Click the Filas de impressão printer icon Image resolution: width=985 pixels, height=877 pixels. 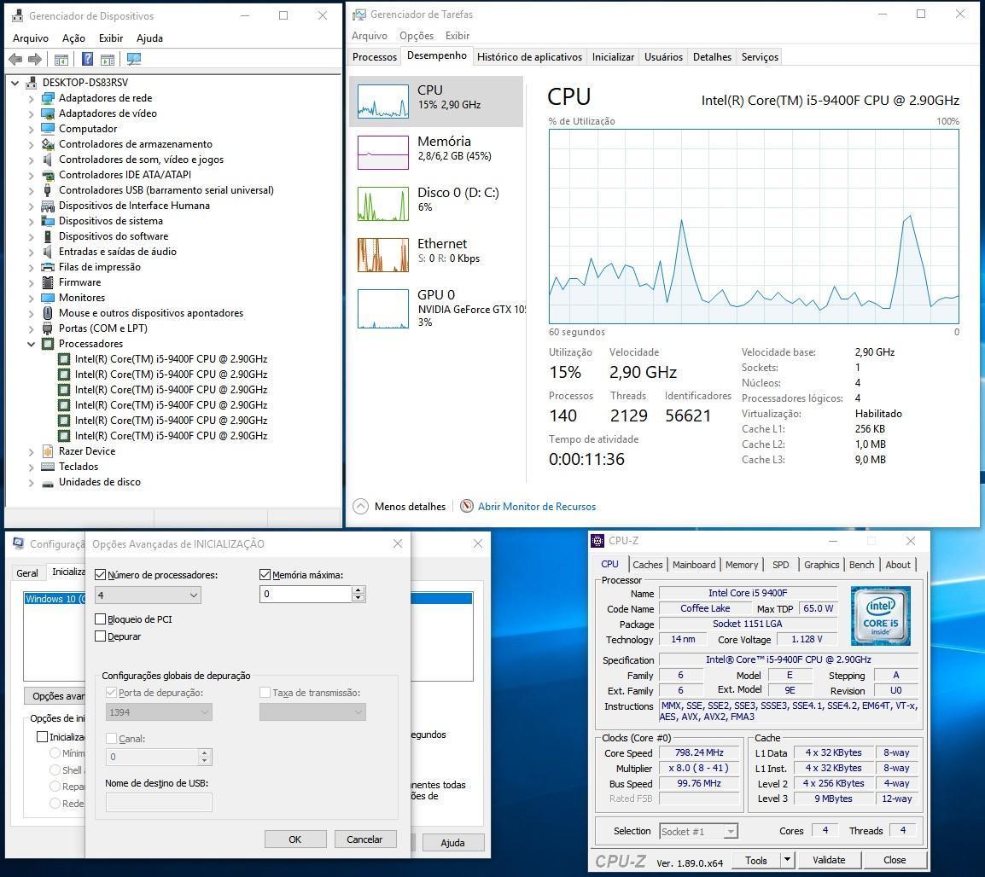click(48, 267)
